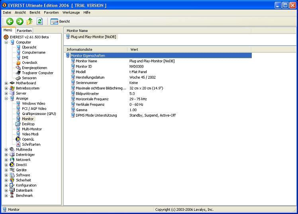
Task: Expand the Benchmark branch
Action: 6,196
